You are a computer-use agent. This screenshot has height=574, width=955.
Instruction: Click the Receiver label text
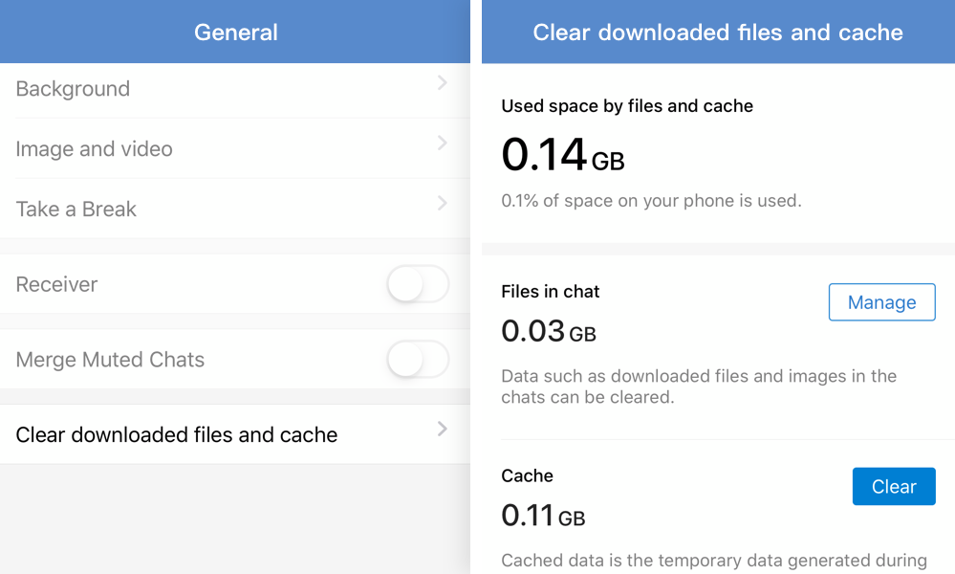[x=56, y=285]
